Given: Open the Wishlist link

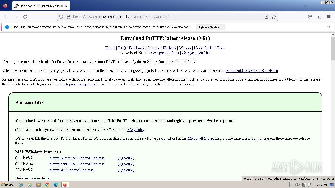Looking at the screenshot, I should pyautogui.click(x=204, y=53).
